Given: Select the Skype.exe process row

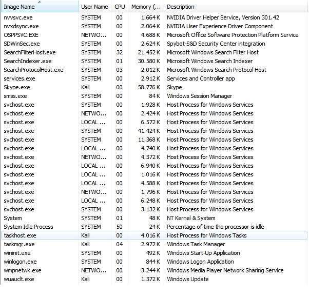Looking at the screenshot, I should 17,87.
